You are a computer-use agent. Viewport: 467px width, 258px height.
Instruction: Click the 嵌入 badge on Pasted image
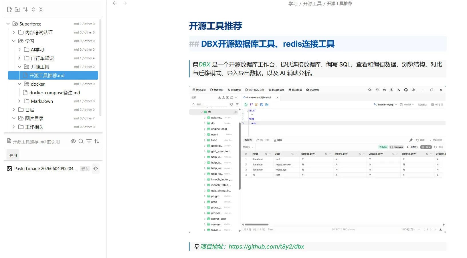pyautogui.click(x=85, y=169)
